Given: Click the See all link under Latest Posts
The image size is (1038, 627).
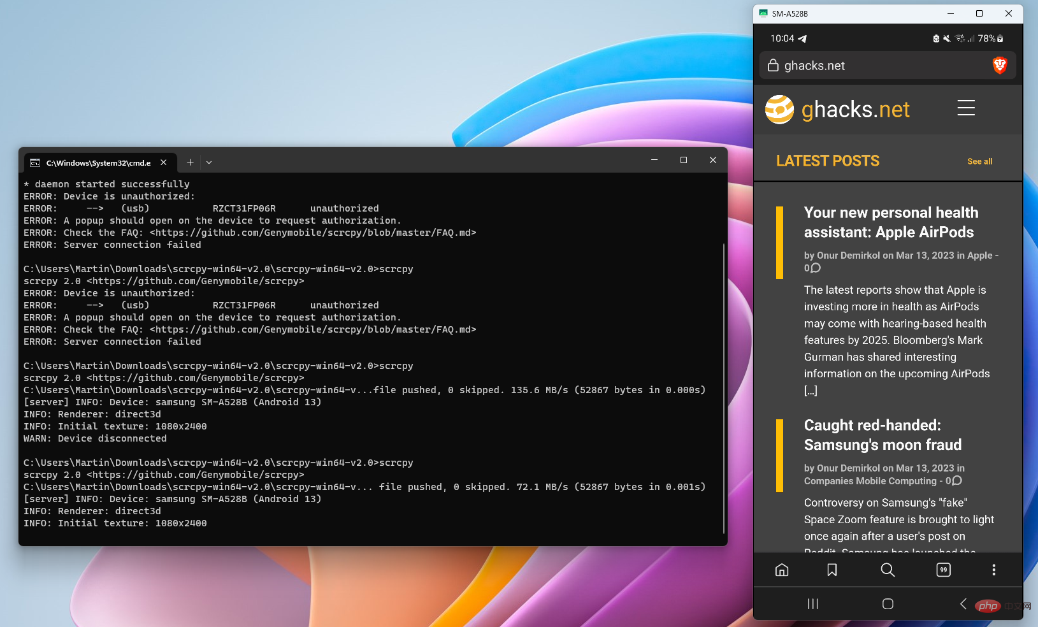Looking at the screenshot, I should [x=979, y=161].
